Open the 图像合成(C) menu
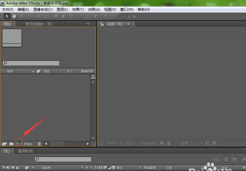This screenshot has width=246, height=171. [43, 10]
